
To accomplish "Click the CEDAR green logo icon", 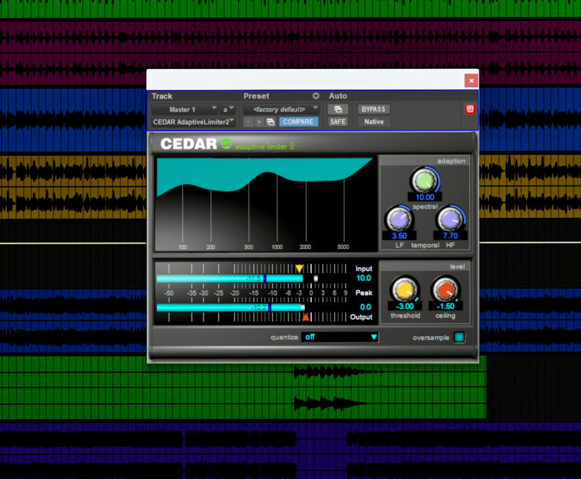I will tap(226, 144).
